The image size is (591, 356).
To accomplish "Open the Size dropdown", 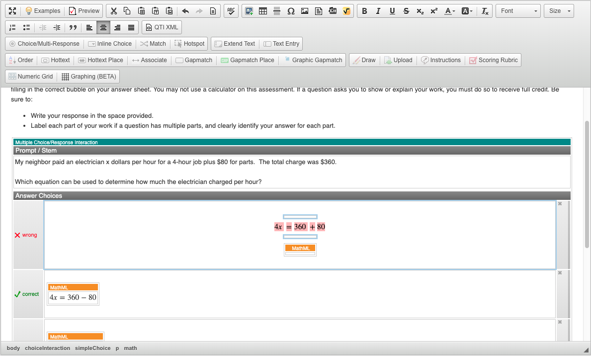I will point(559,11).
